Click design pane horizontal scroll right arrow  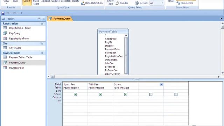(x=219, y=77)
